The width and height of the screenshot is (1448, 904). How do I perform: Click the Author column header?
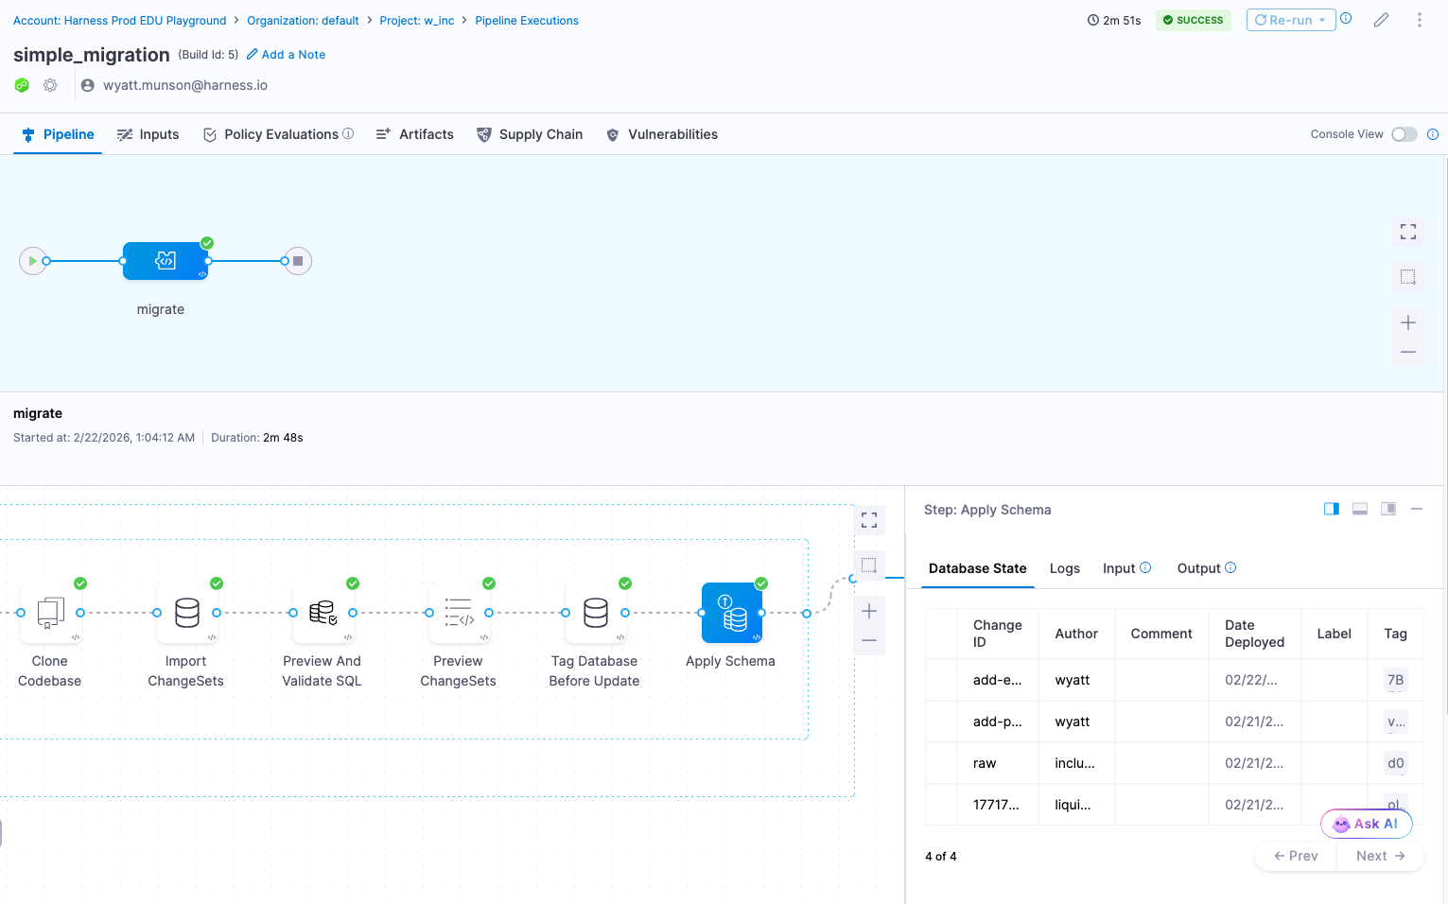point(1076,634)
